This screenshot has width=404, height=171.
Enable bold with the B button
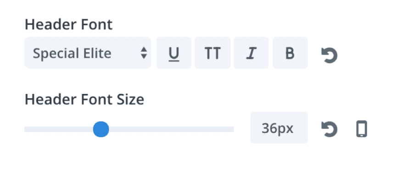point(290,53)
